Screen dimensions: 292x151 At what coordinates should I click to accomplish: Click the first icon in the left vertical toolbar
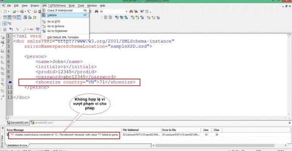tap(3, 37)
